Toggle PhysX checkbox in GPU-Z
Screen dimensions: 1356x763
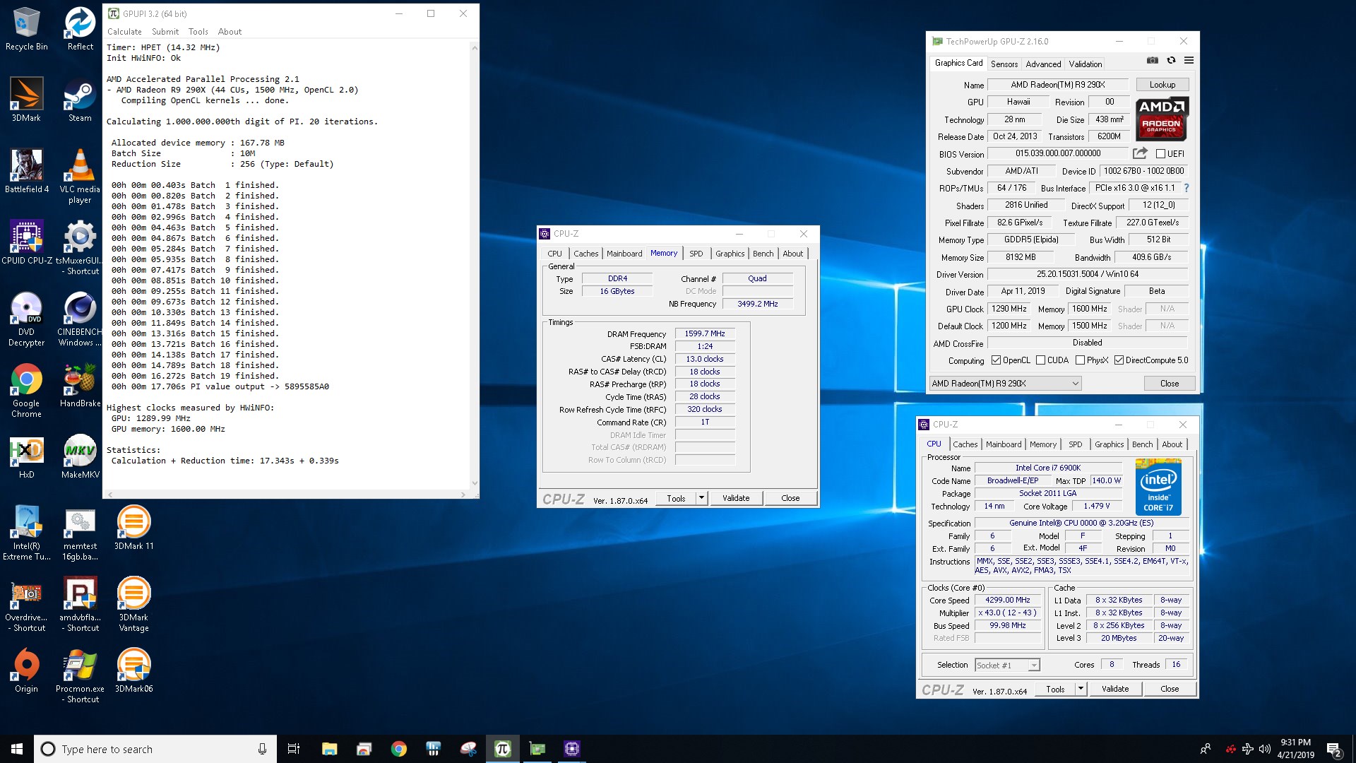1080,360
